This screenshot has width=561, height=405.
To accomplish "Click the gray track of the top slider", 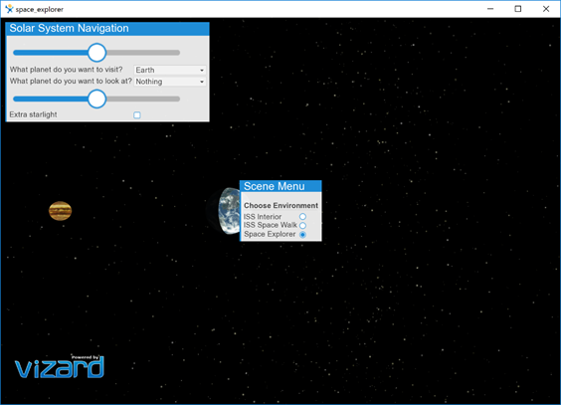I will tap(143, 53).
